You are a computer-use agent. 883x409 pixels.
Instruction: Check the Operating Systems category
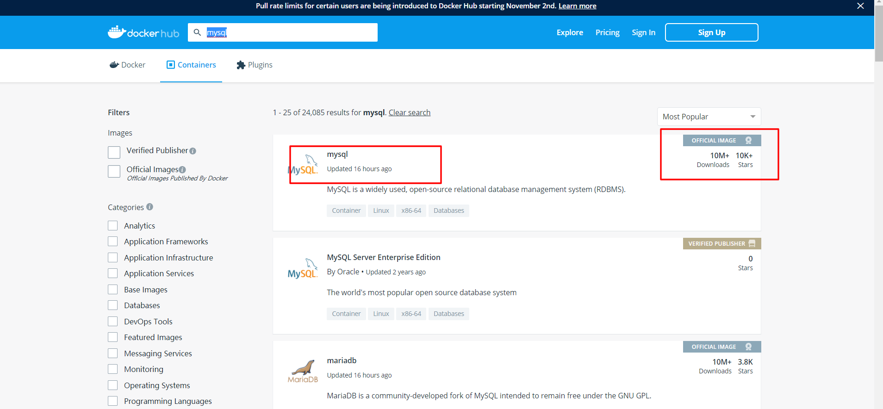coord(113,385)
